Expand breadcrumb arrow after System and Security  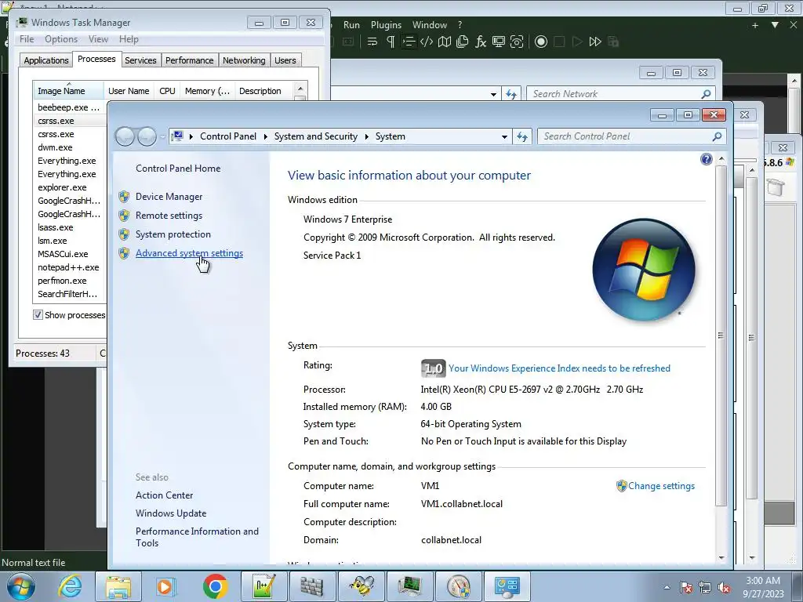click(367, 136)
